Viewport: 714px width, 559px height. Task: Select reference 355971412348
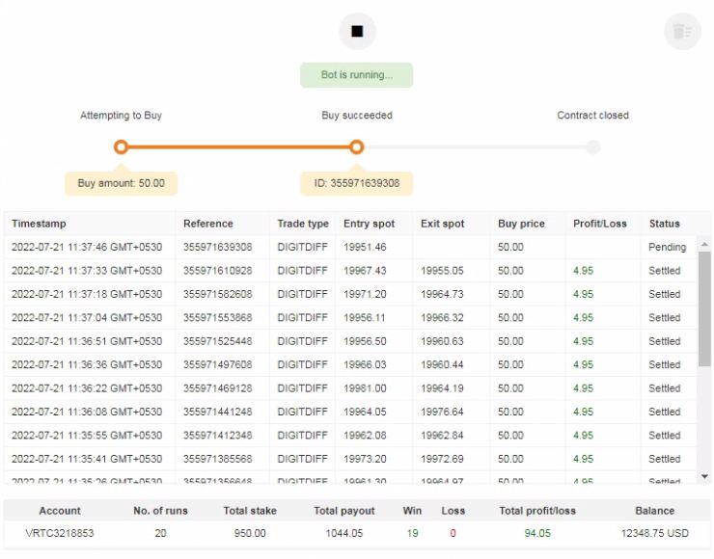pyautogui.click(x=218, y=436)
